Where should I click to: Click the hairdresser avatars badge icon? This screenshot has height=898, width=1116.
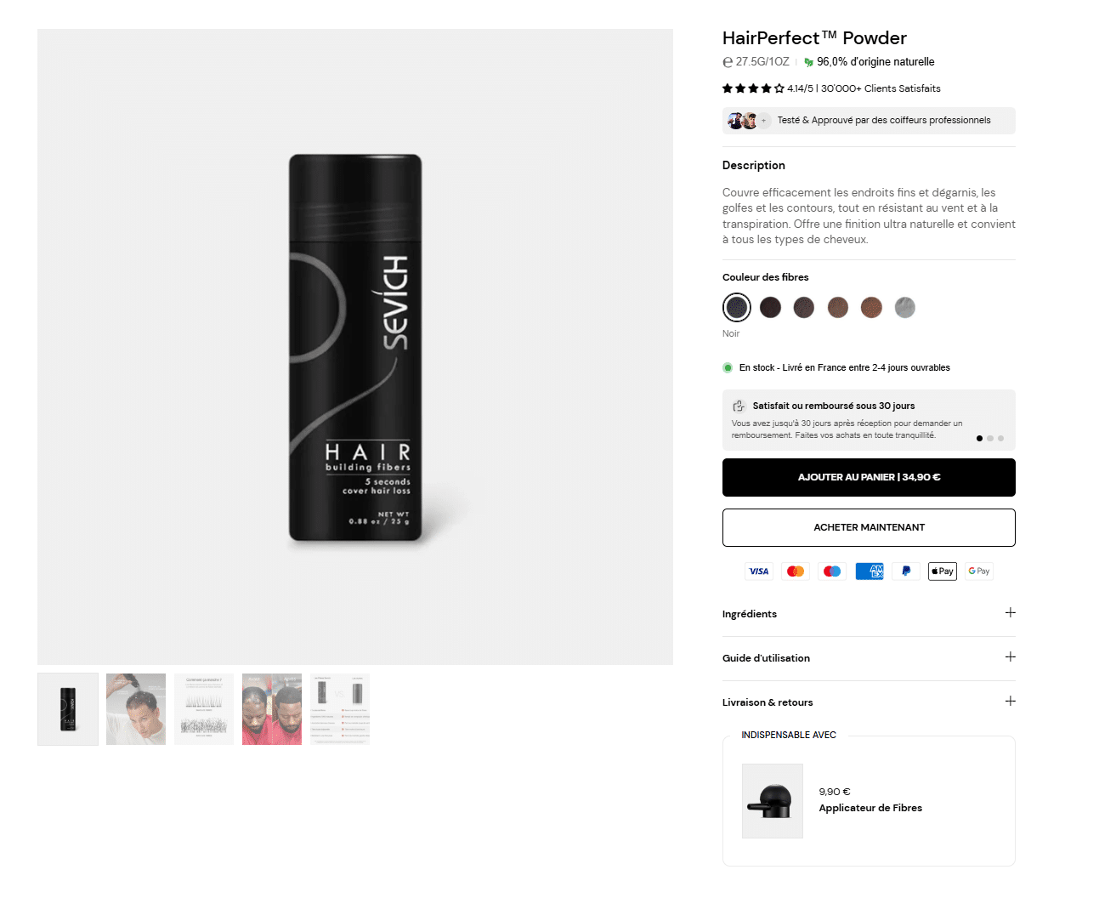[x=749, y=121]
